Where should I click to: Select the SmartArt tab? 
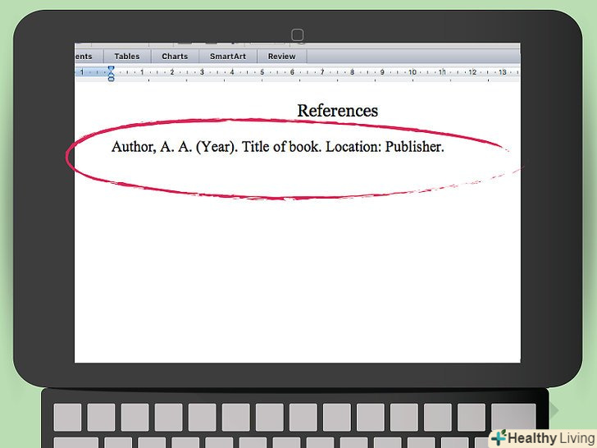(x=227, y=57)
